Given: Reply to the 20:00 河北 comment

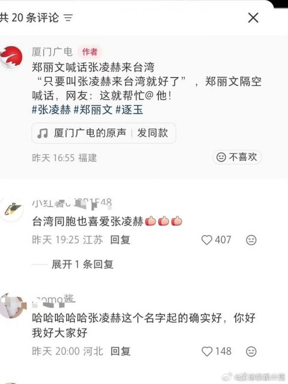Looking at the screenshot, I should click(x=120, y=351).
